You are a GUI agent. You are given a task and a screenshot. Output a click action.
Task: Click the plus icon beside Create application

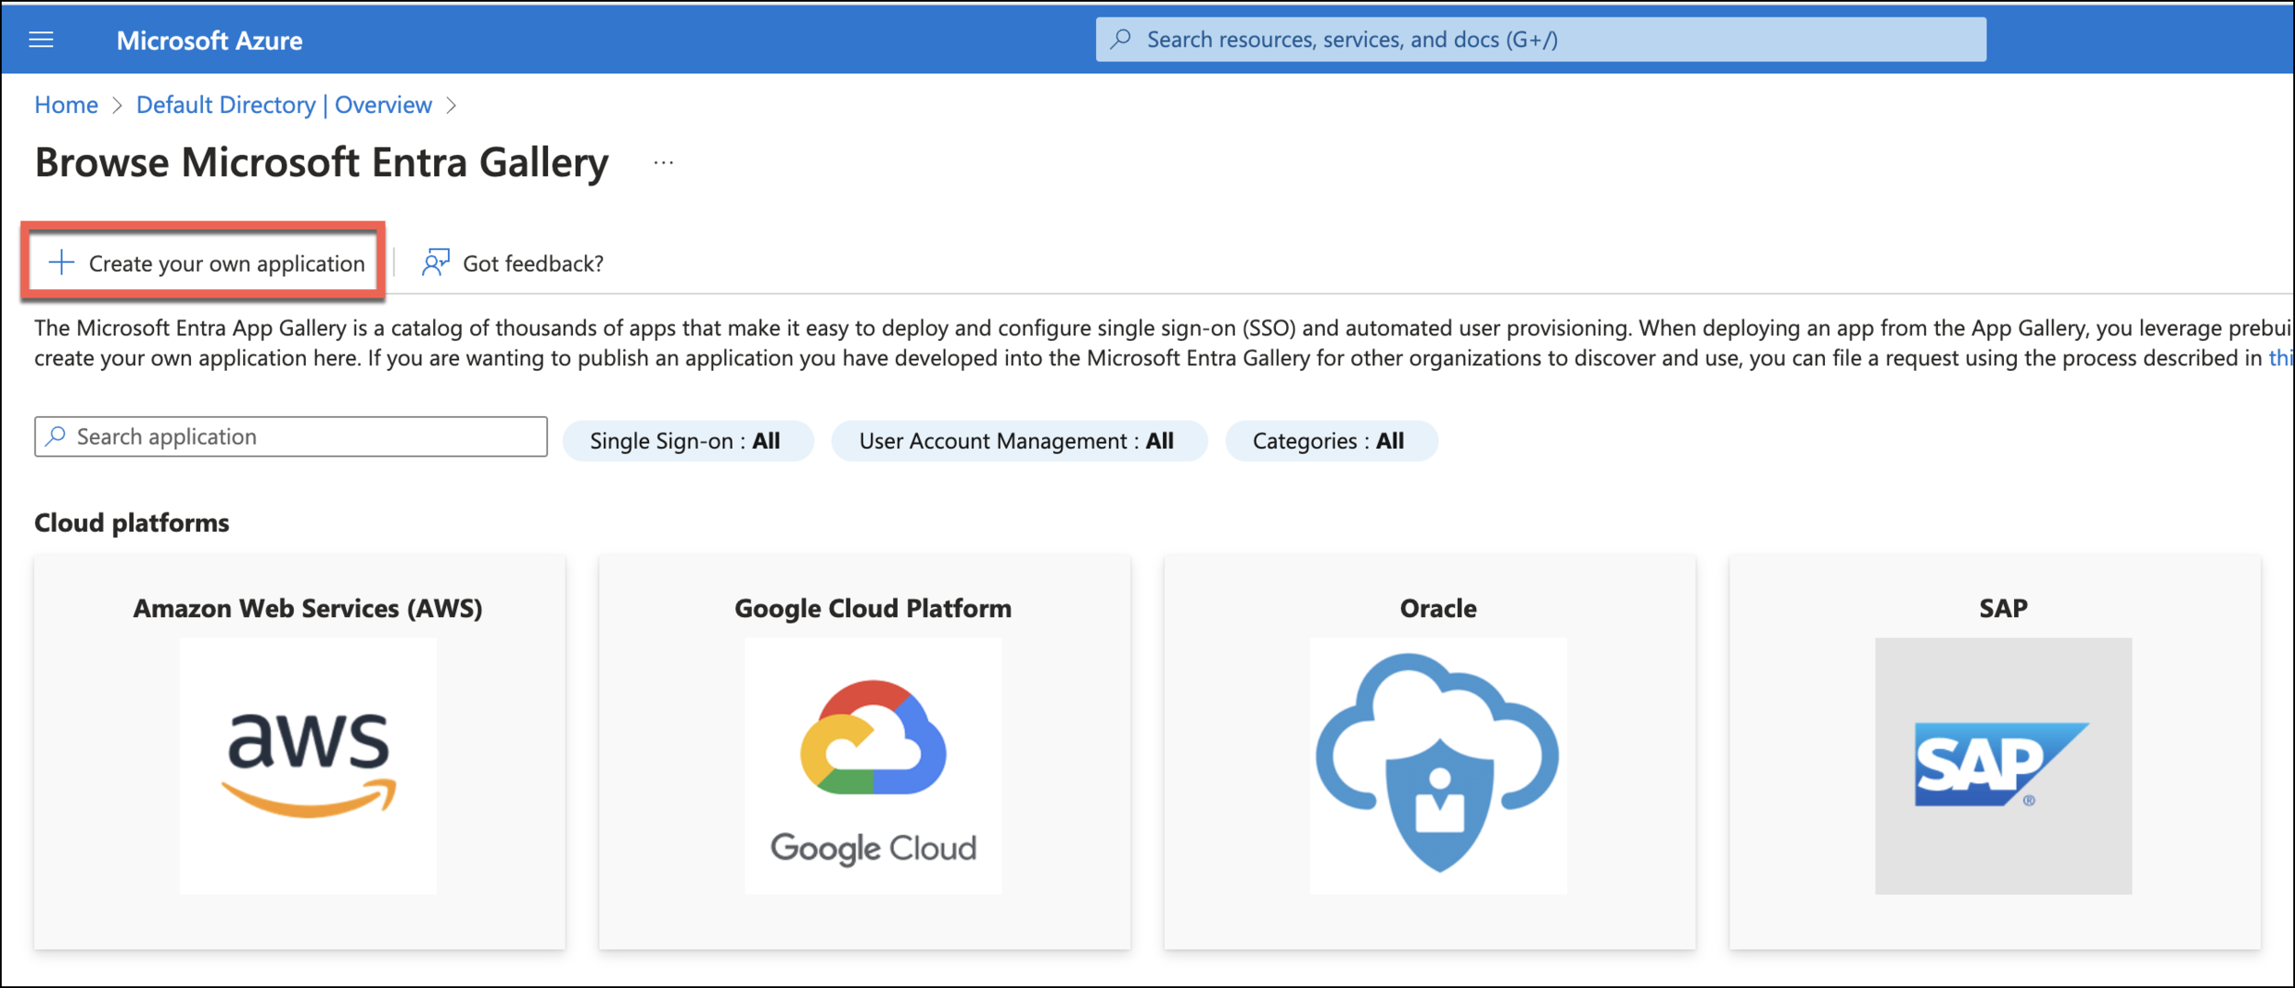(62, 263)
